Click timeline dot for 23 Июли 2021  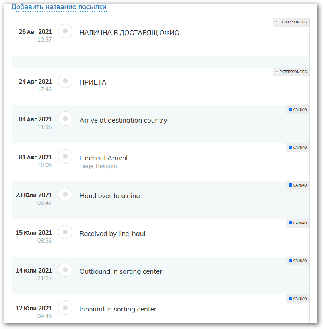(65, 194)
